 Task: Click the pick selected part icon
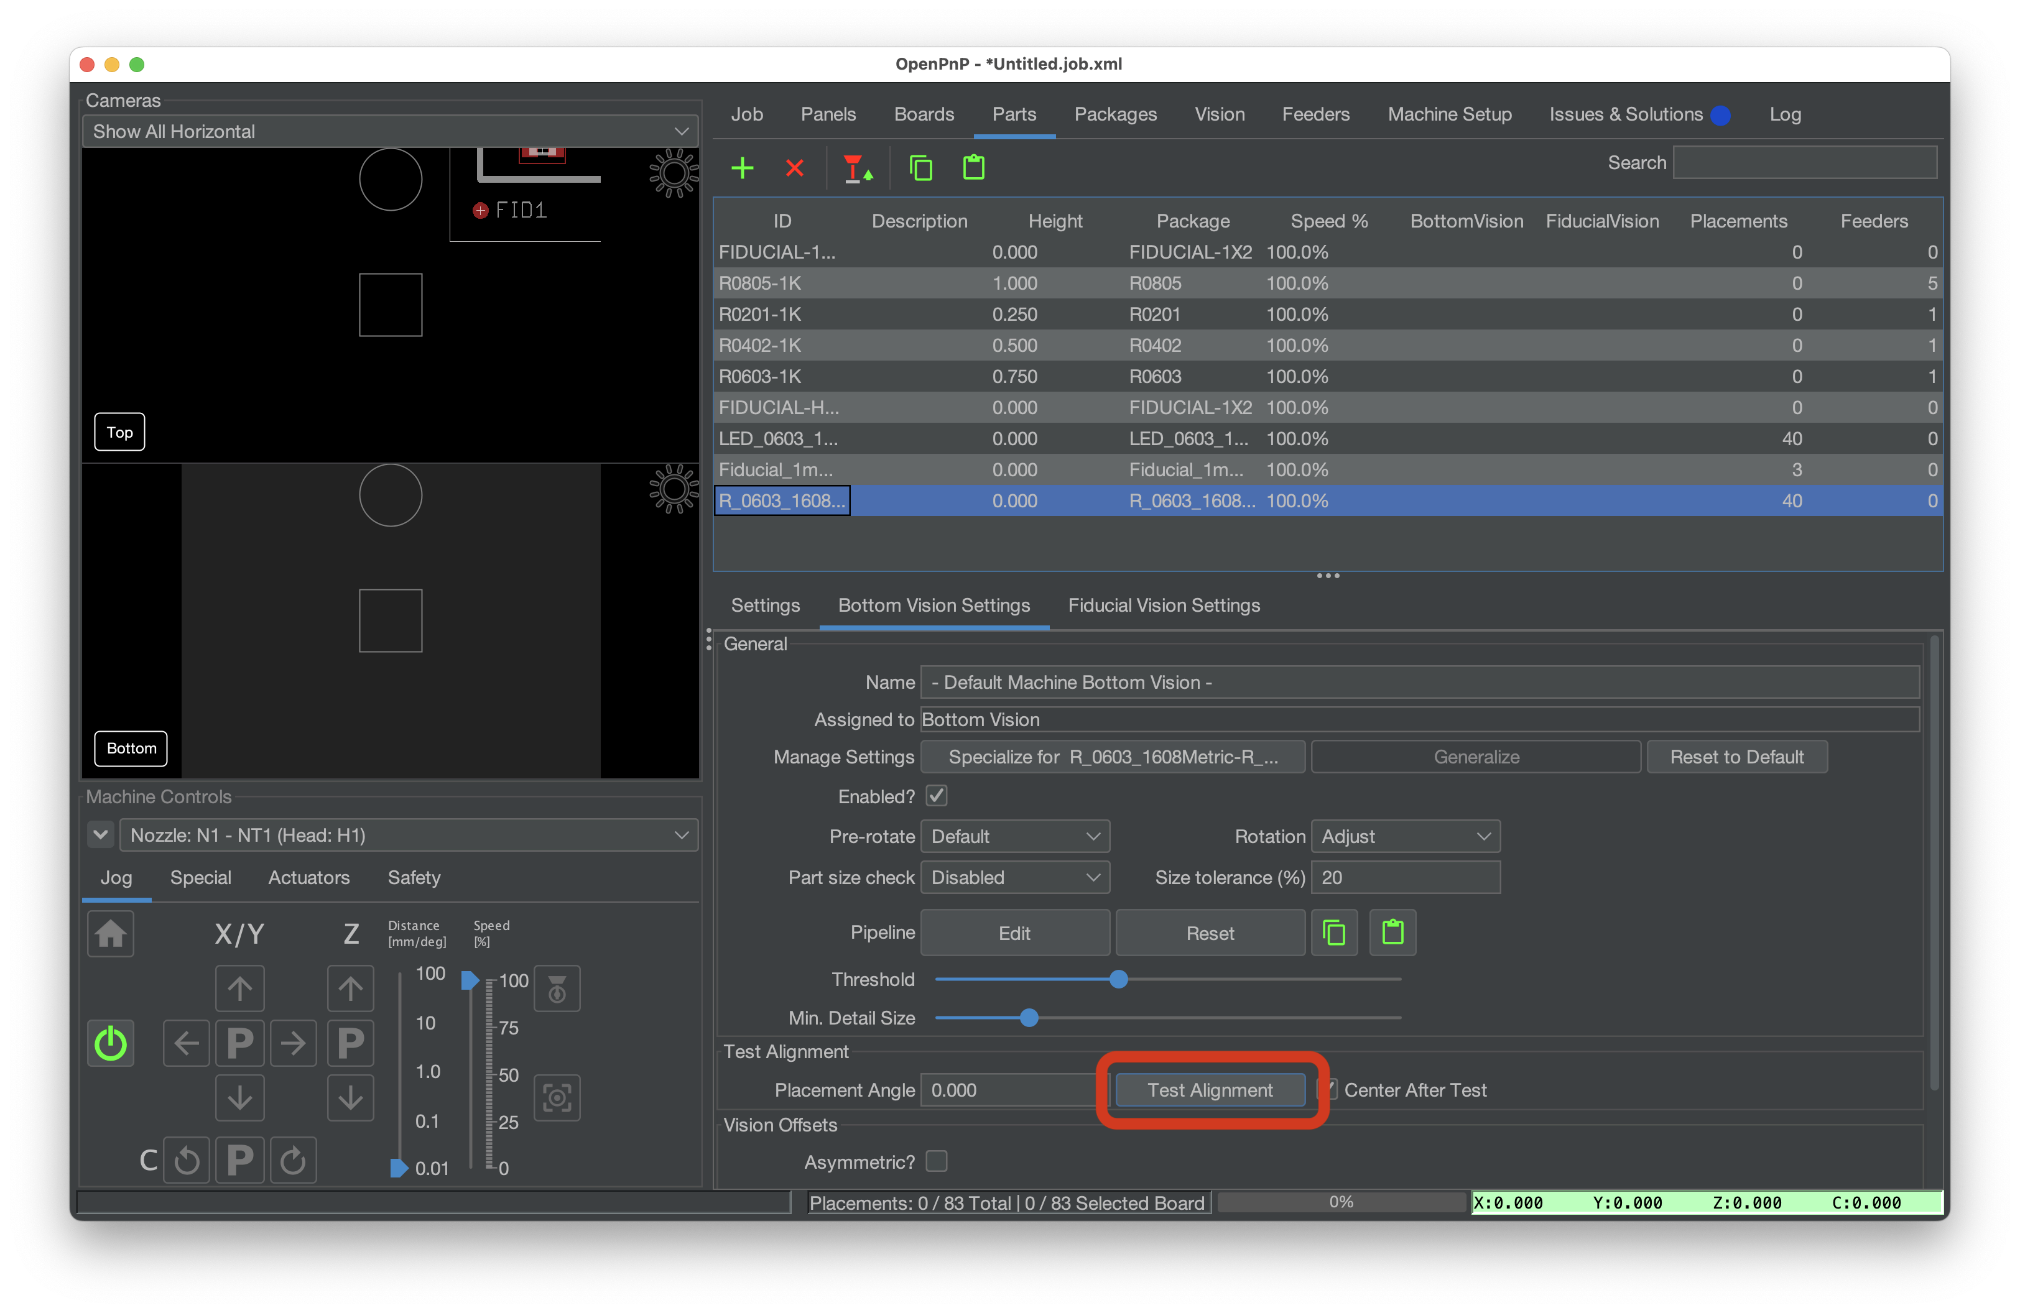[857, 168]
